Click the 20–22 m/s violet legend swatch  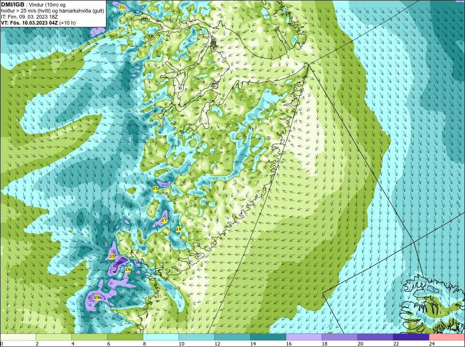(375, 337)
